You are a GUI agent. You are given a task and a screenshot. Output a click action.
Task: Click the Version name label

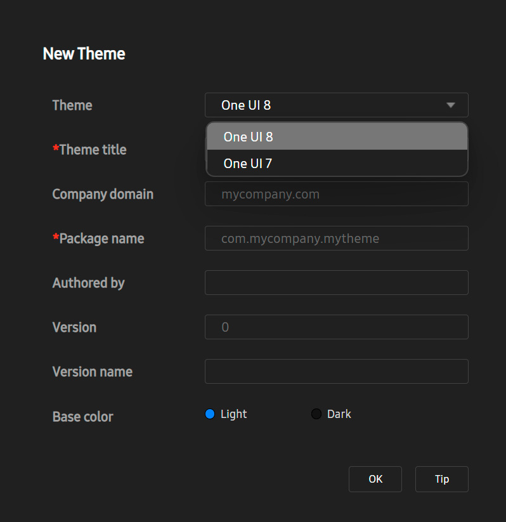[93, 372]
